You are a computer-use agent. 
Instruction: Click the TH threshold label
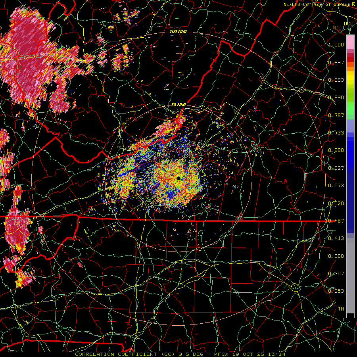[341, 309]
